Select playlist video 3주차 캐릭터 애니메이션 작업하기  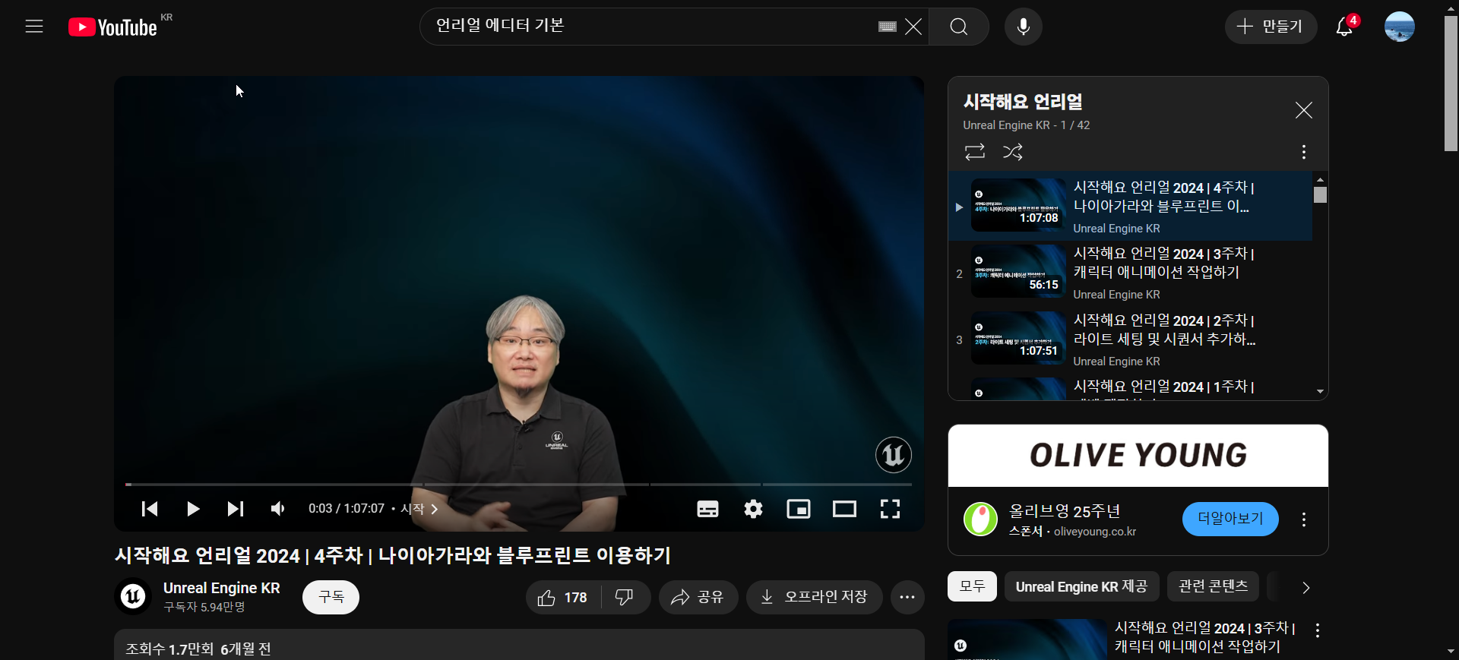[1131, 273]
